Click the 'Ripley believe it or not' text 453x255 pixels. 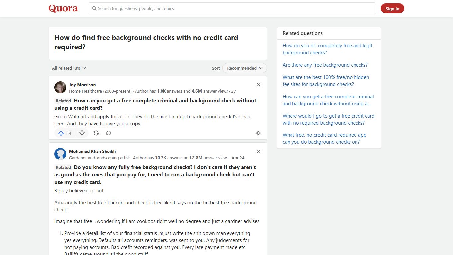79,191
